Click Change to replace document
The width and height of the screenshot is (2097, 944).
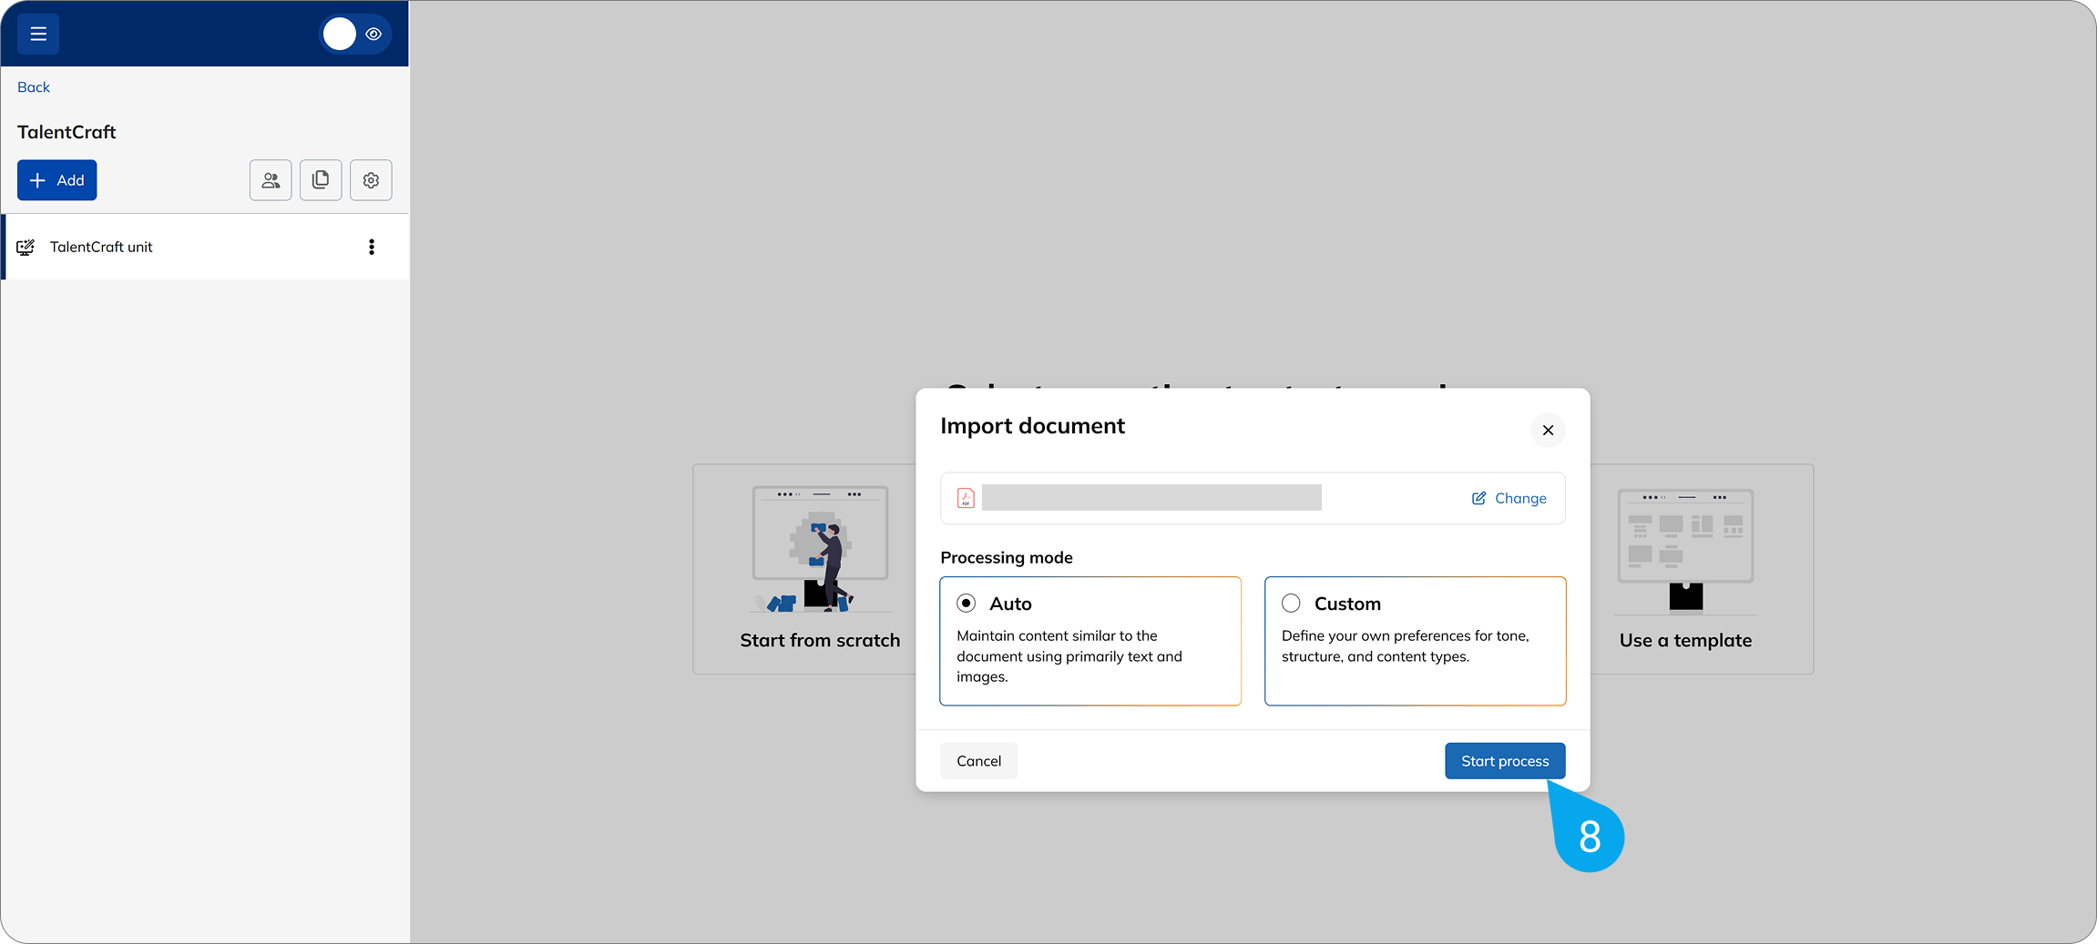point(1509,498)
